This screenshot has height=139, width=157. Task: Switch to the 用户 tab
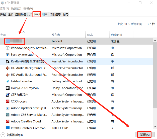pos(45,14)
